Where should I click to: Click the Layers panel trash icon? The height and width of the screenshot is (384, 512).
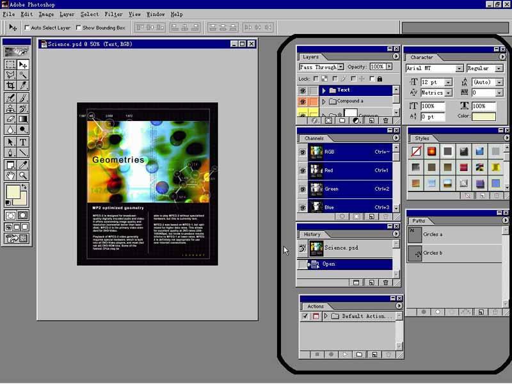385,120
